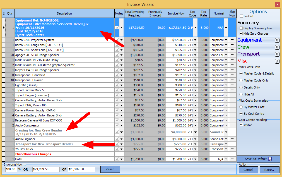Check the Display Summary Line option

point(241,28)
